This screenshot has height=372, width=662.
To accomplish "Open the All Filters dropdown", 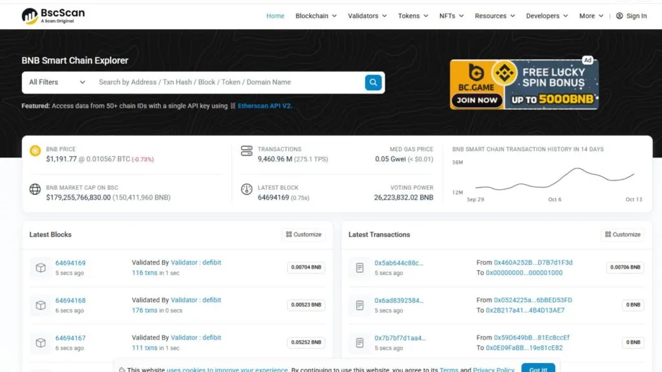I will (57, 82).
